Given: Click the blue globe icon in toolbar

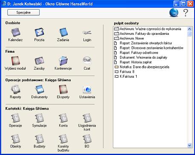Looking at the screenshot, I should 174,12.
